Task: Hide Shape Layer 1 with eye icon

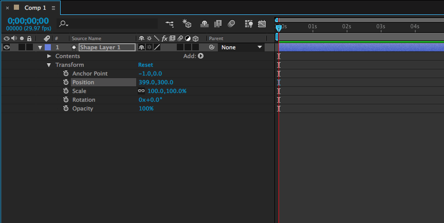Action: click(7, 47)
